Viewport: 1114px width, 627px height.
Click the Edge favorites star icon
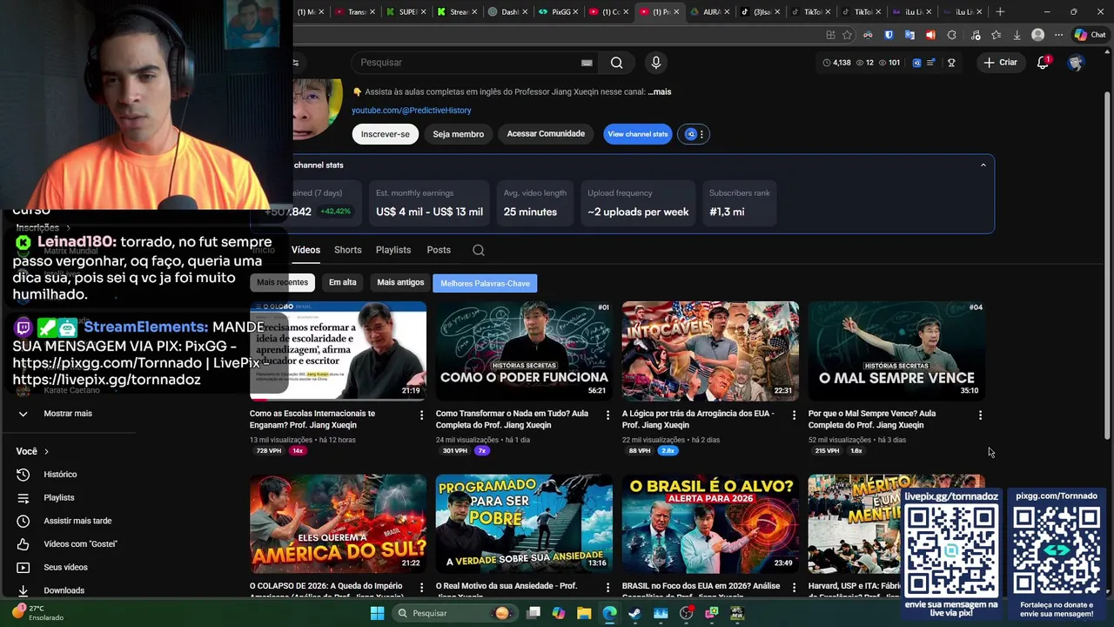point(848,35)
